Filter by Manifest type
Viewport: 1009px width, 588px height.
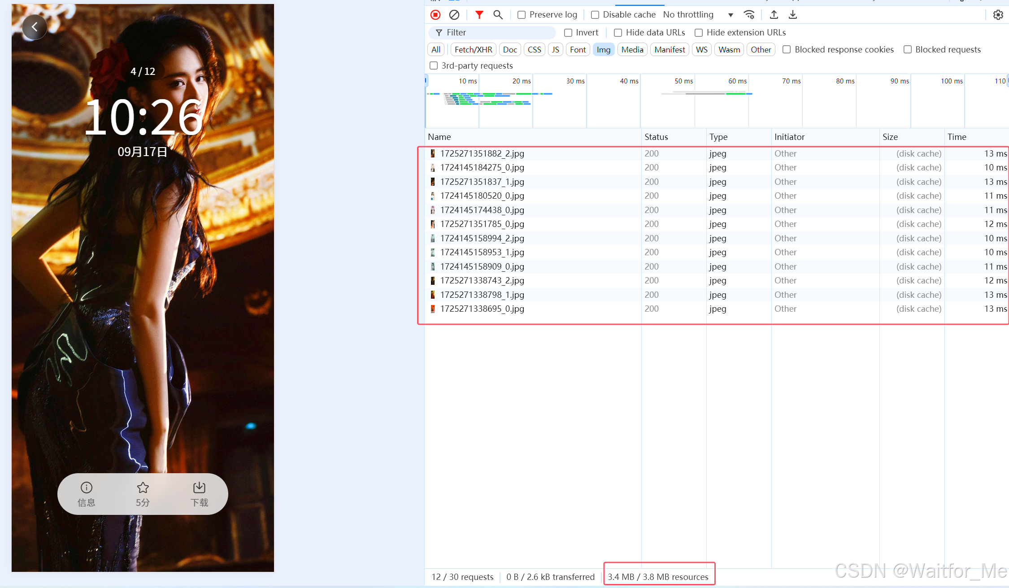click(670, 49)
